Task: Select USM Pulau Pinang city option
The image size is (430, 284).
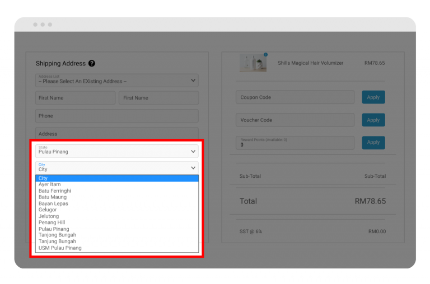Action: point(60,248)
